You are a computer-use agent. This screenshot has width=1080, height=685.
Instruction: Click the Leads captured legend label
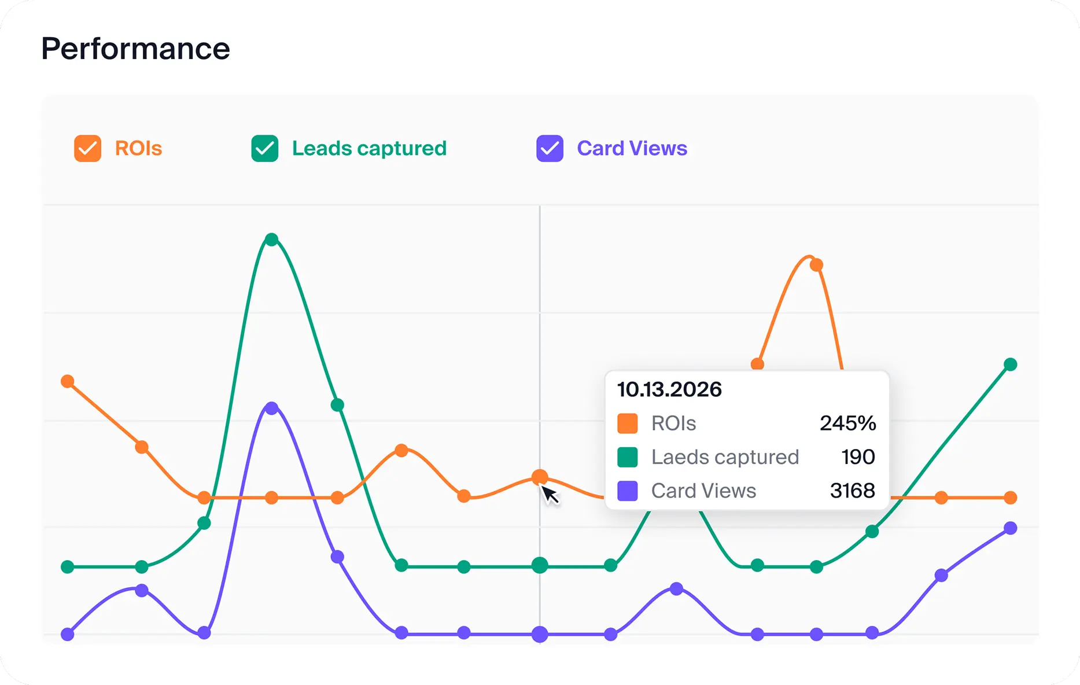click(369, 149)
